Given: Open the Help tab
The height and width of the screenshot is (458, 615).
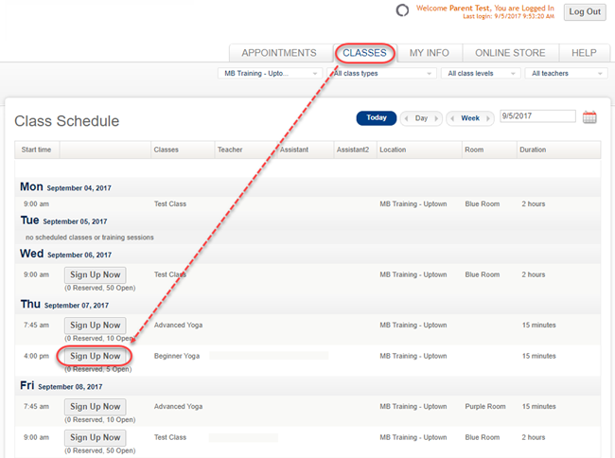Looking at the screenshot, I should coord(584,53).
